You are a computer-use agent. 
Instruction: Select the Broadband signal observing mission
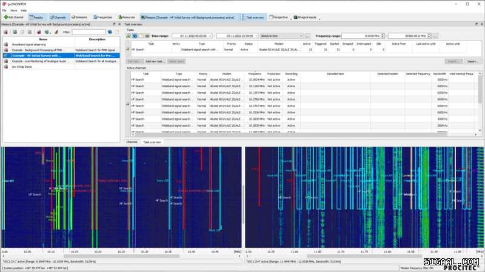coord(61,44)
